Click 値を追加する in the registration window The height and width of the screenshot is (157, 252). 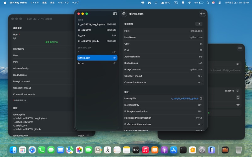pyautogui.click(x=52, y=42)
